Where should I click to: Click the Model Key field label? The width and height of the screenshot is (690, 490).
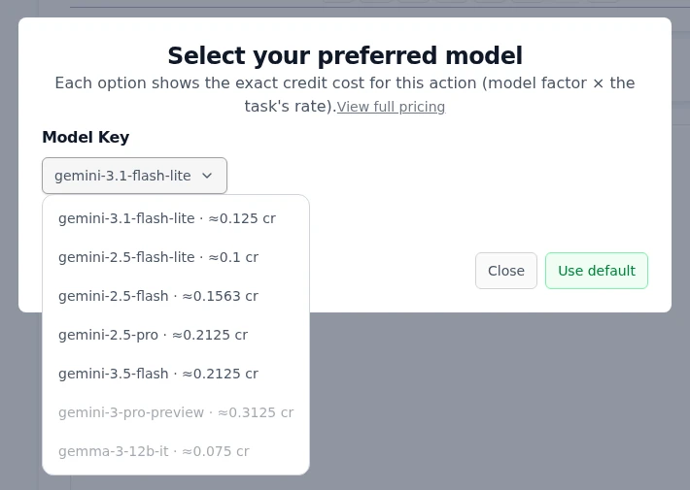(x=86, y=137)
